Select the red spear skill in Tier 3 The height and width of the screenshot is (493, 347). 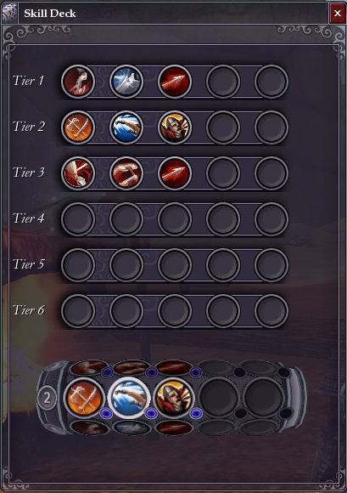pos(175,173)
